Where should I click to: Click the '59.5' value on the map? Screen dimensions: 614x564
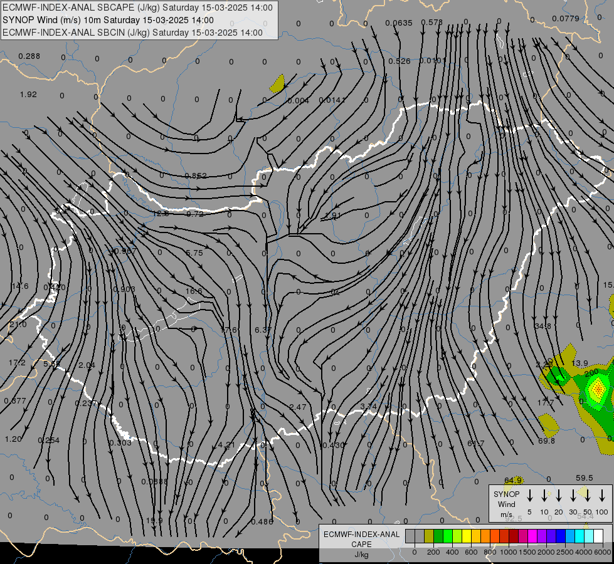point(585,478)
